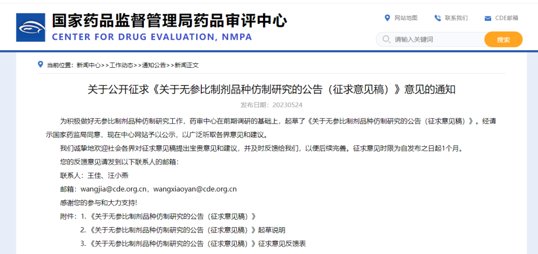Image resolution: width=538 pixels, height=254 pixels.
Task: Click the contact us phone icon
Action: [437, 18]
